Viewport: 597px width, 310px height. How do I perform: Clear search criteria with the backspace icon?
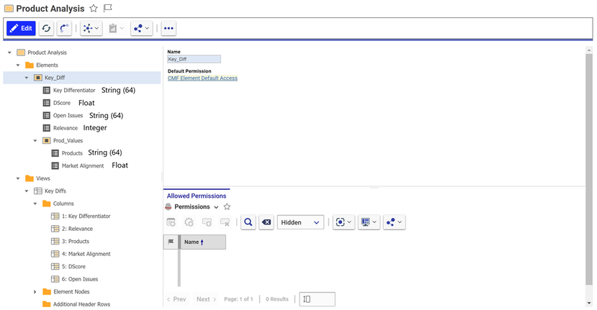point(266,222)
